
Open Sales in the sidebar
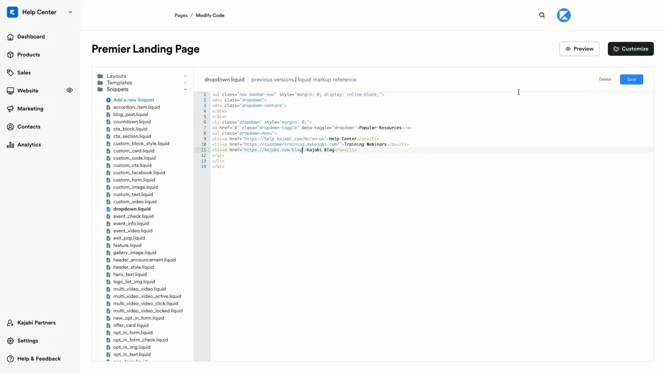(24, 73)
